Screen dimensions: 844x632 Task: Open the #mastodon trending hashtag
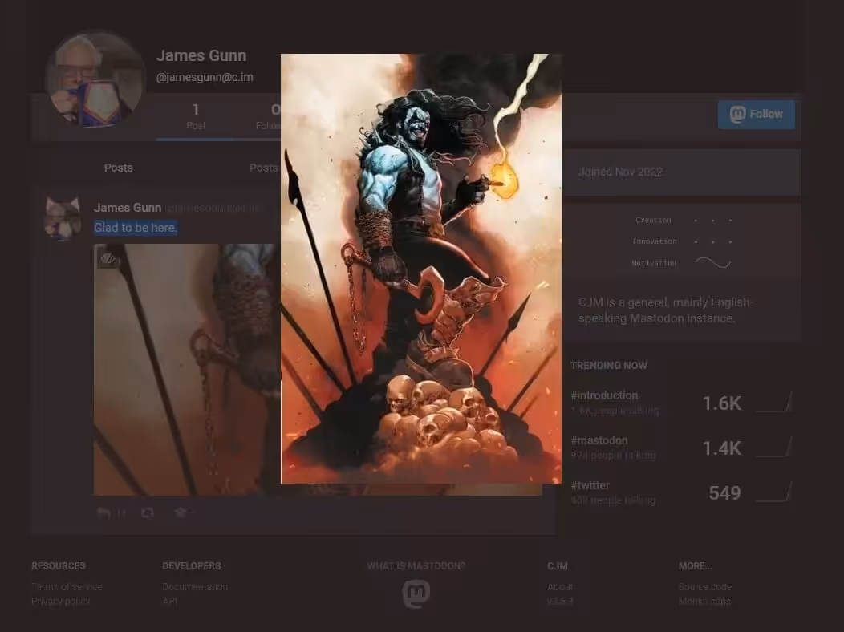tap(599, 440)
